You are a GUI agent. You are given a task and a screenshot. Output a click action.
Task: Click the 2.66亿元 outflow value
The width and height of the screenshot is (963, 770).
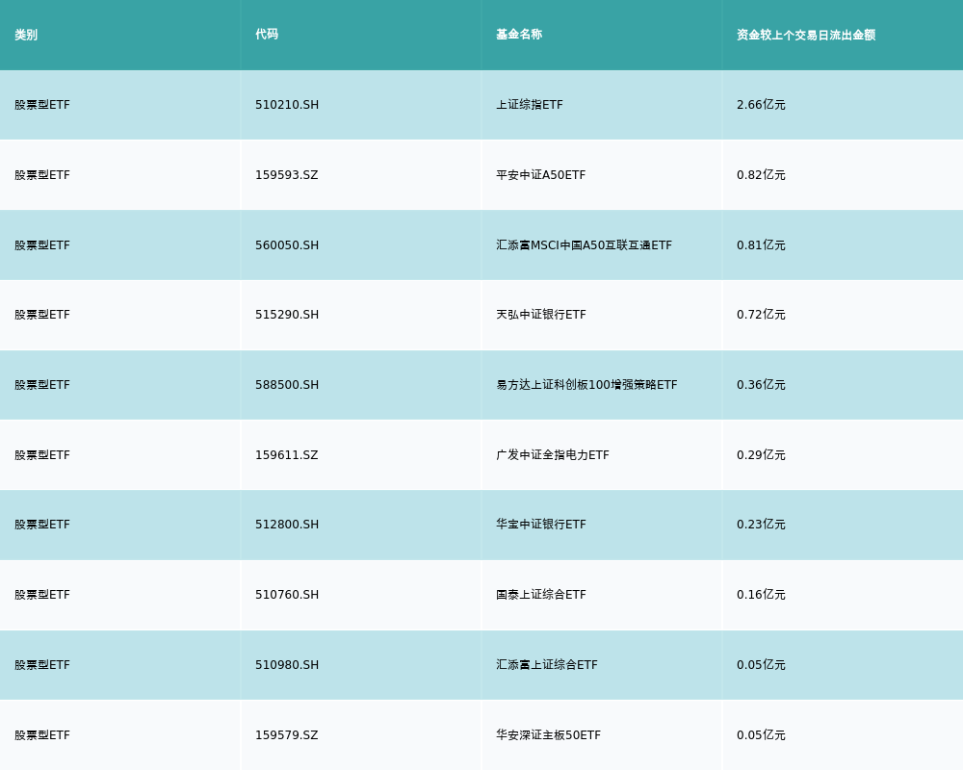[x=761, y=105]
